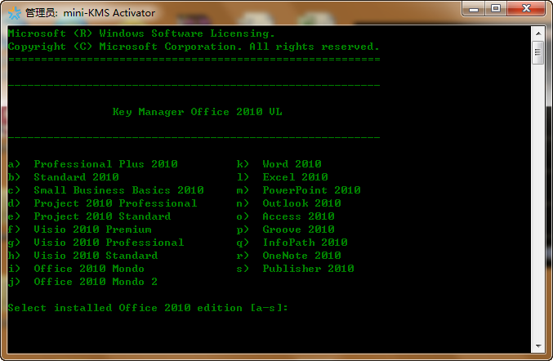This screenshot has height=361, width=553.
Task: Click the "Excel 2010" entry
Action: (x=295, y=177)
